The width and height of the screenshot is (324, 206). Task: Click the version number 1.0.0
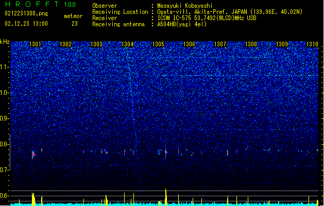[70, 4]
